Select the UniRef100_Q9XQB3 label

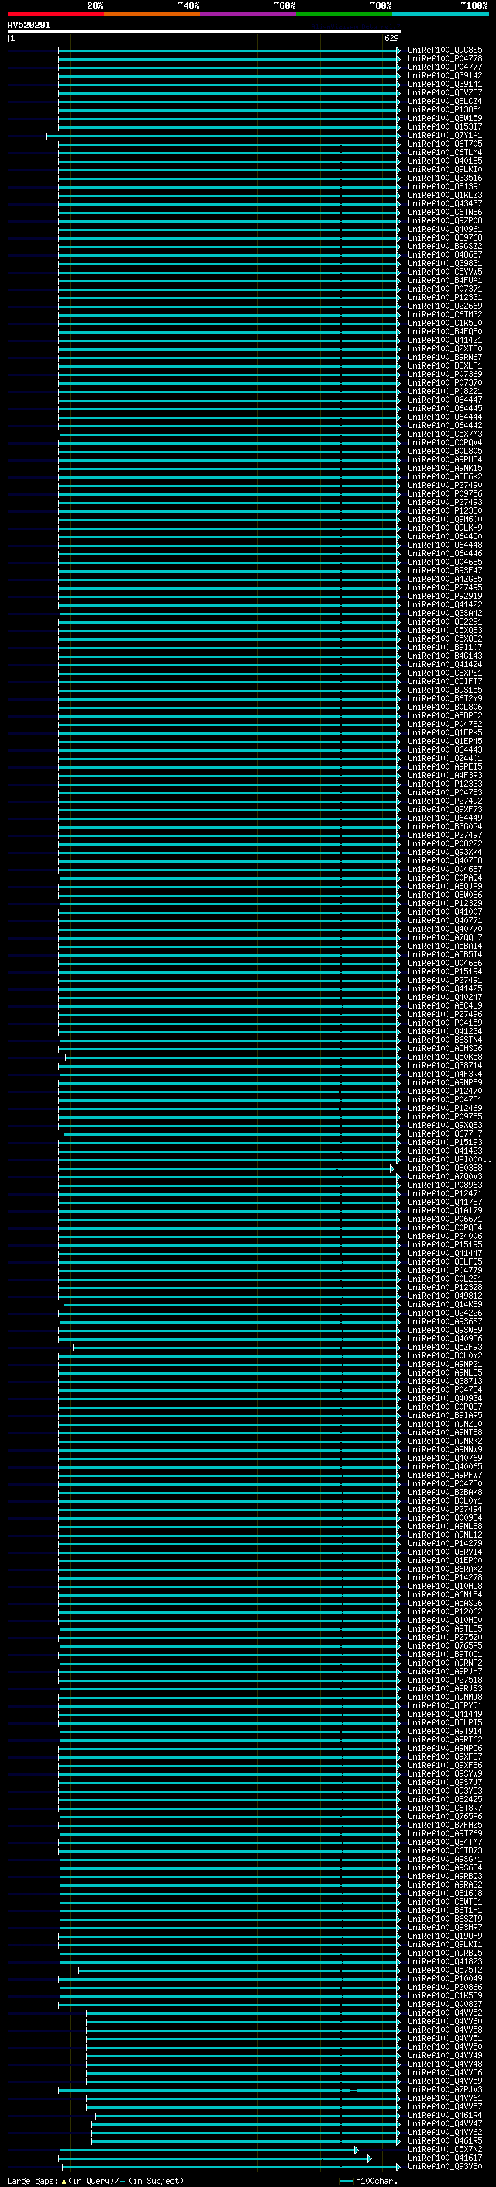(445, 1126)
